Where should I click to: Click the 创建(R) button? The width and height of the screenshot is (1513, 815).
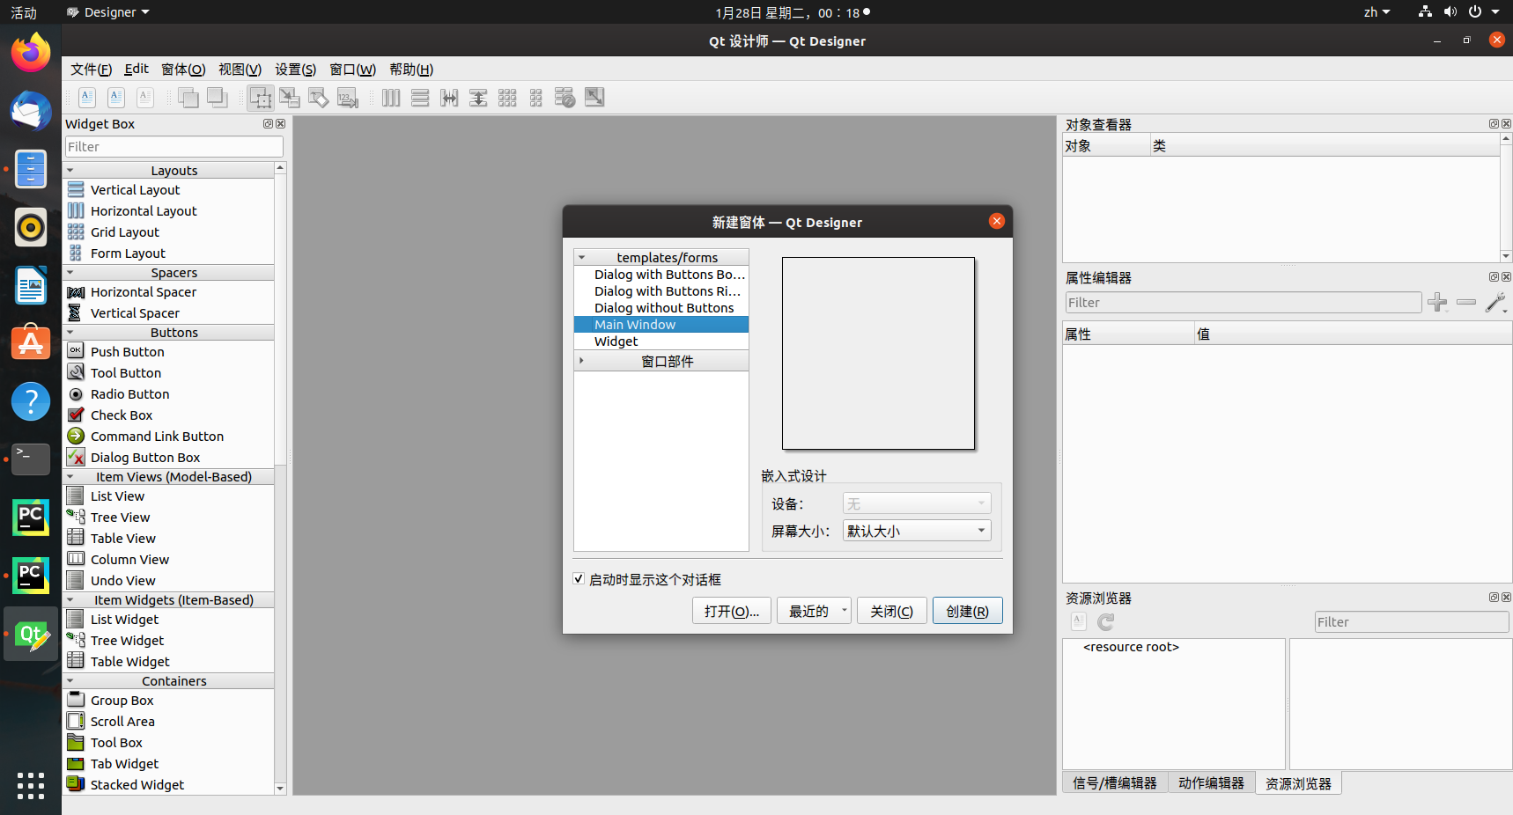tap(968, 611)
